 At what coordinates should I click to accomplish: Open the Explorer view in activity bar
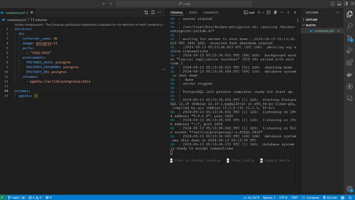pyautogui.click(x=349, y=14)
